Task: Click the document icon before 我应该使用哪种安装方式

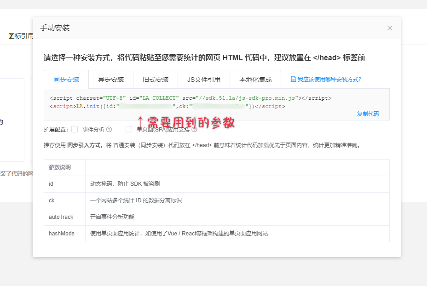Action: click(x=293, y=79)
